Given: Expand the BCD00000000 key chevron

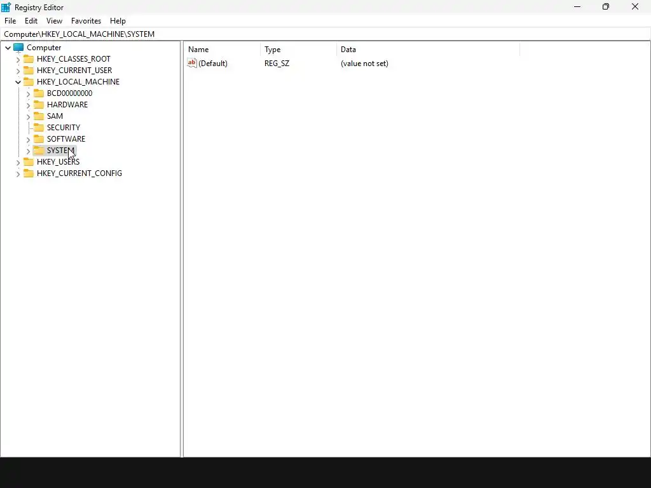Looking at the screenshot, I should click(x=28, y=94).
